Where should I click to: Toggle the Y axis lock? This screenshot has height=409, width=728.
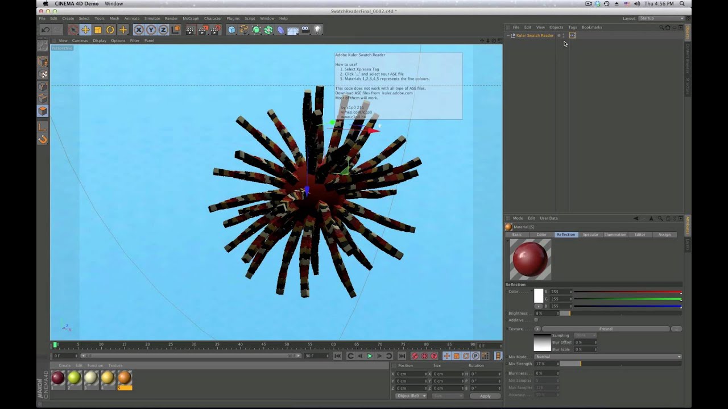coord(151,30)
